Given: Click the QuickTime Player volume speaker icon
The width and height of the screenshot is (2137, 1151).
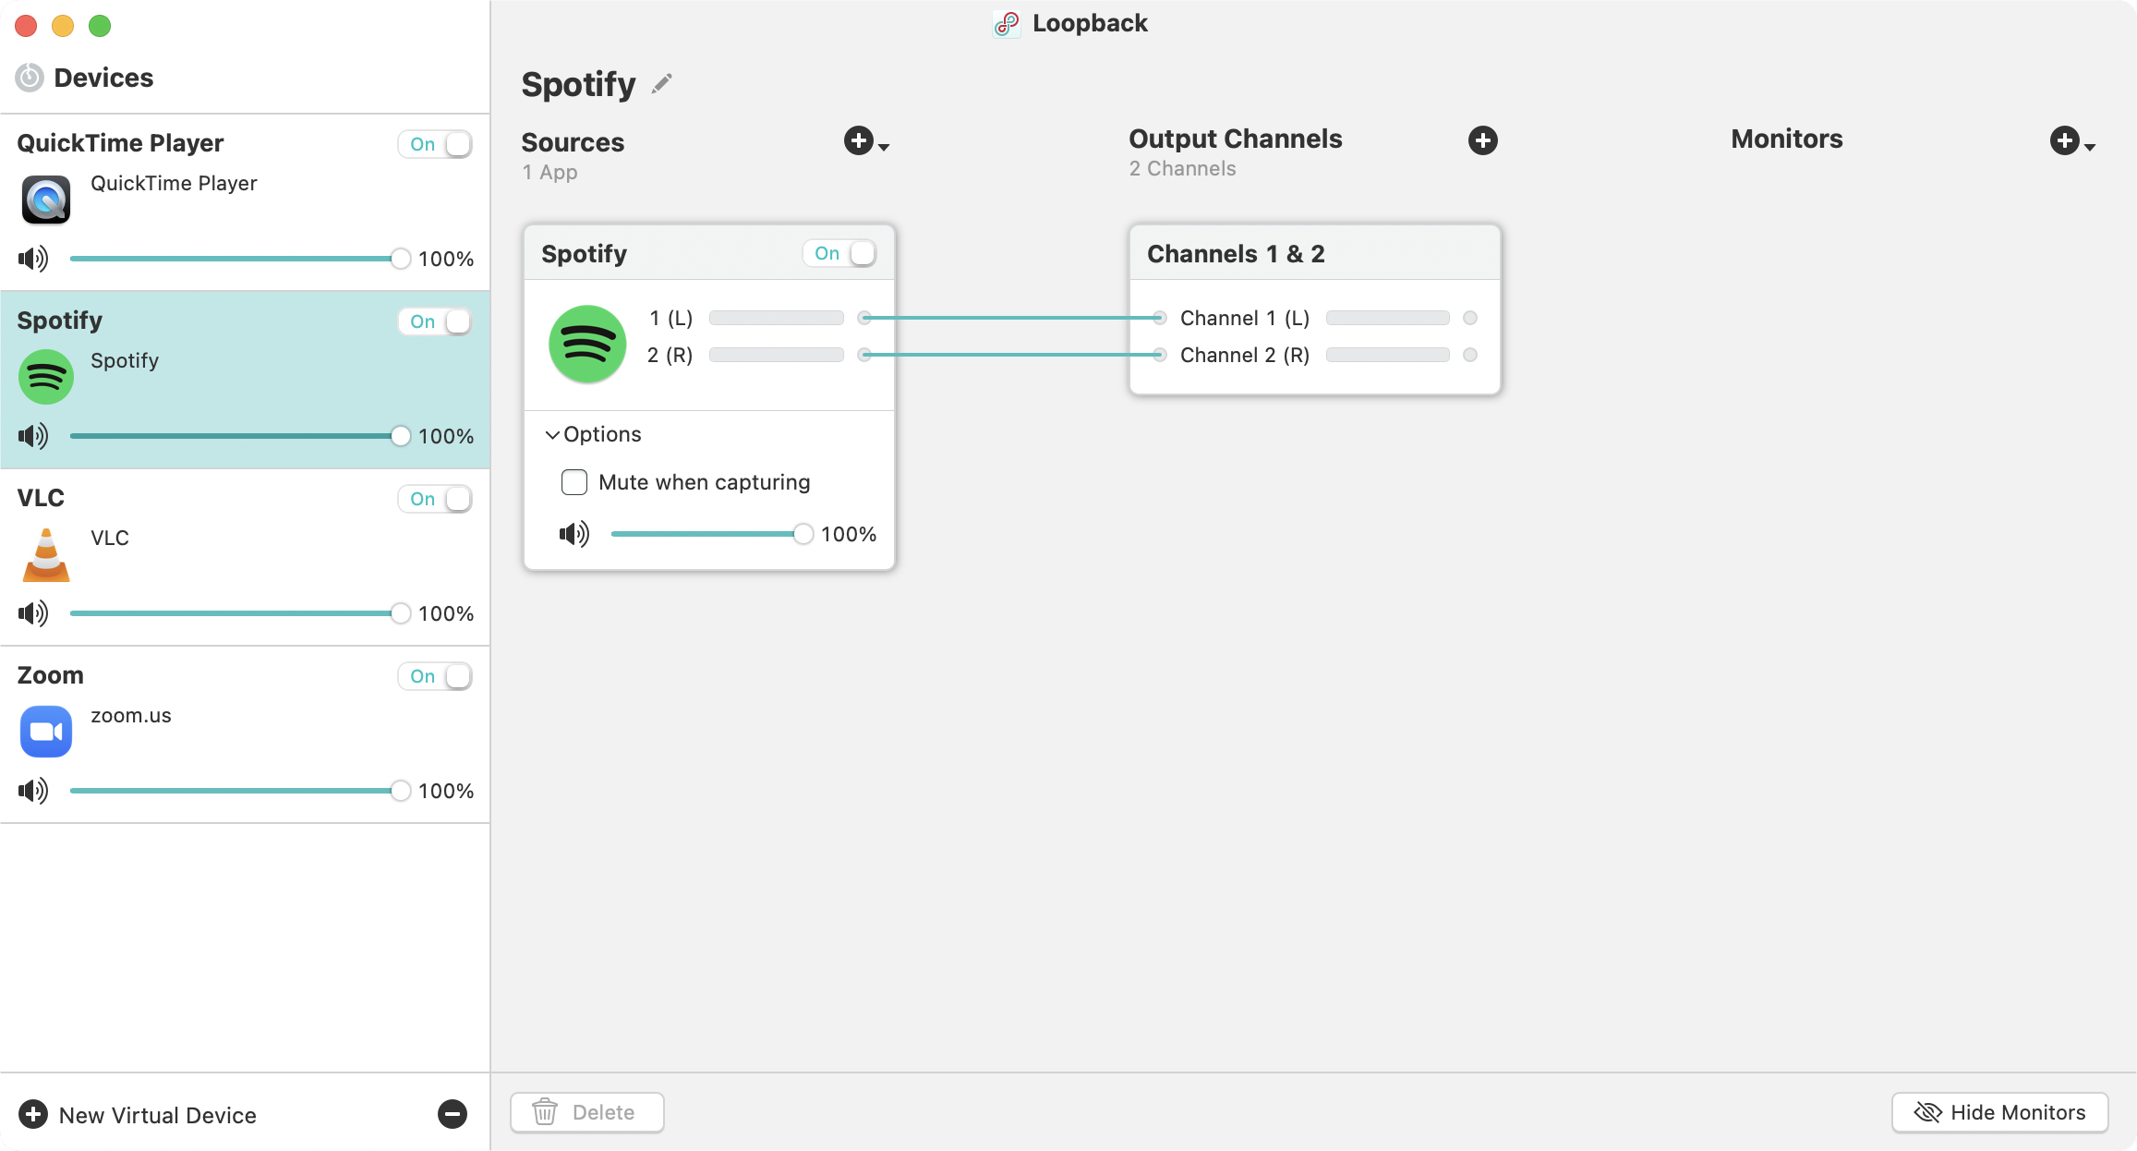Looking at the screenshot, I should click(x=33, y=259).
